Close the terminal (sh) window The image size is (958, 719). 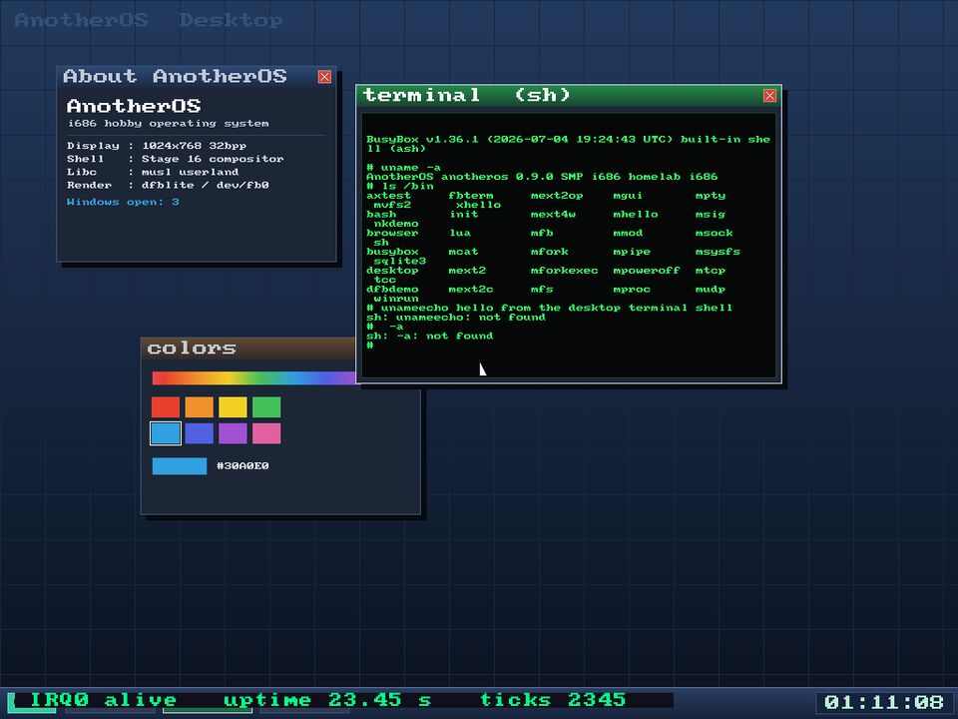click(x=769, y=96)
